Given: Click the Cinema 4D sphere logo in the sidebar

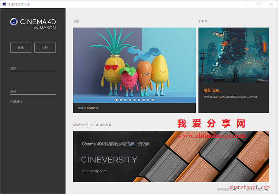Looking at the screenshot, I should click(14, 22).
